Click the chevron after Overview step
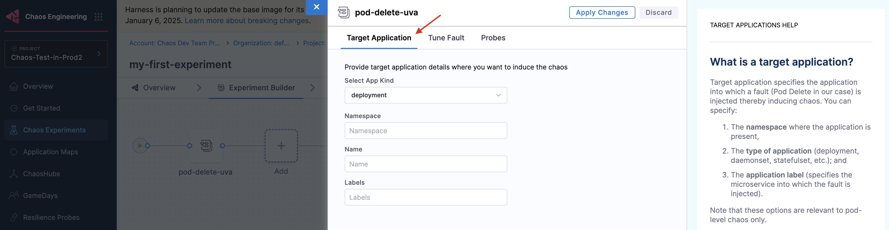This screenshot has width=889, height=230. tap(199, 88)
